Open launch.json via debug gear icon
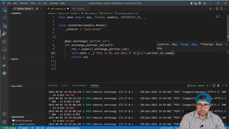The width and height of the screenshot is (229, 129). click(37, 9)
